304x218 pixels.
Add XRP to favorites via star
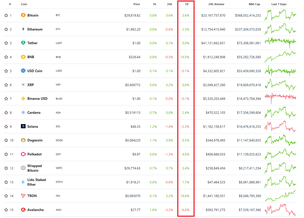(x=6, y=85)
